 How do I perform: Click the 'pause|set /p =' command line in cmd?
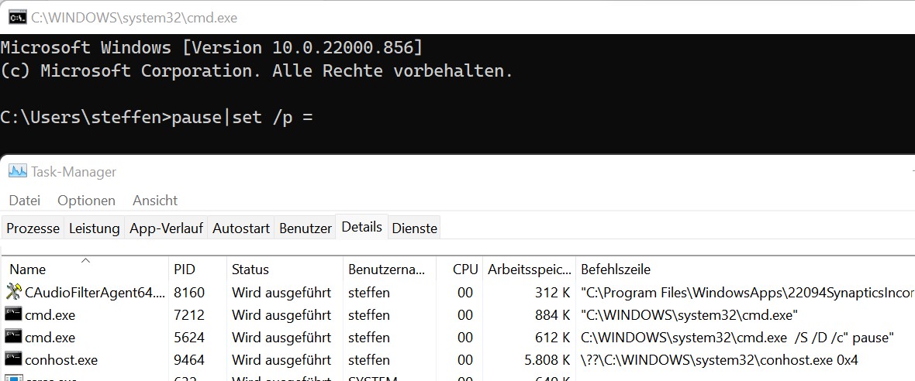coord(242,117)
